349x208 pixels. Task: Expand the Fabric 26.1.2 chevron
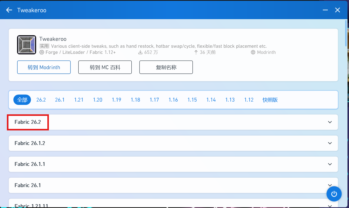click(x=330, y=143)
